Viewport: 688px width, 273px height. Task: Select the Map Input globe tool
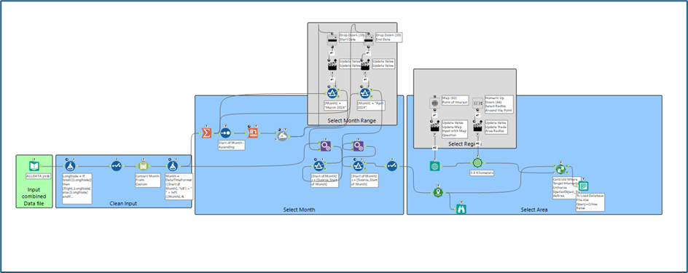click(x=435, y=166)
